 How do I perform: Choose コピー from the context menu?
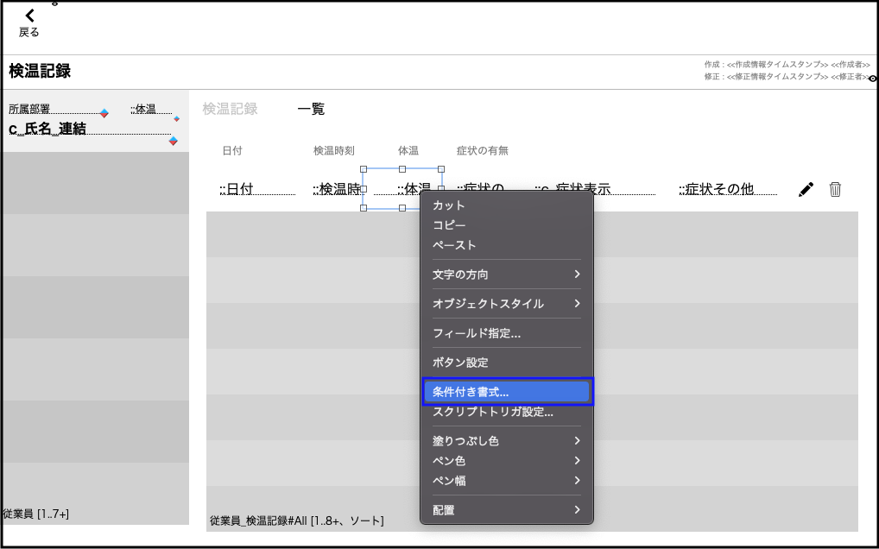(x=449, y=225)
